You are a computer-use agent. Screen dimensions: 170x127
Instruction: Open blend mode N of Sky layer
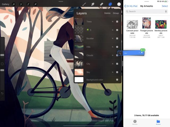click(x=113, y=72)
